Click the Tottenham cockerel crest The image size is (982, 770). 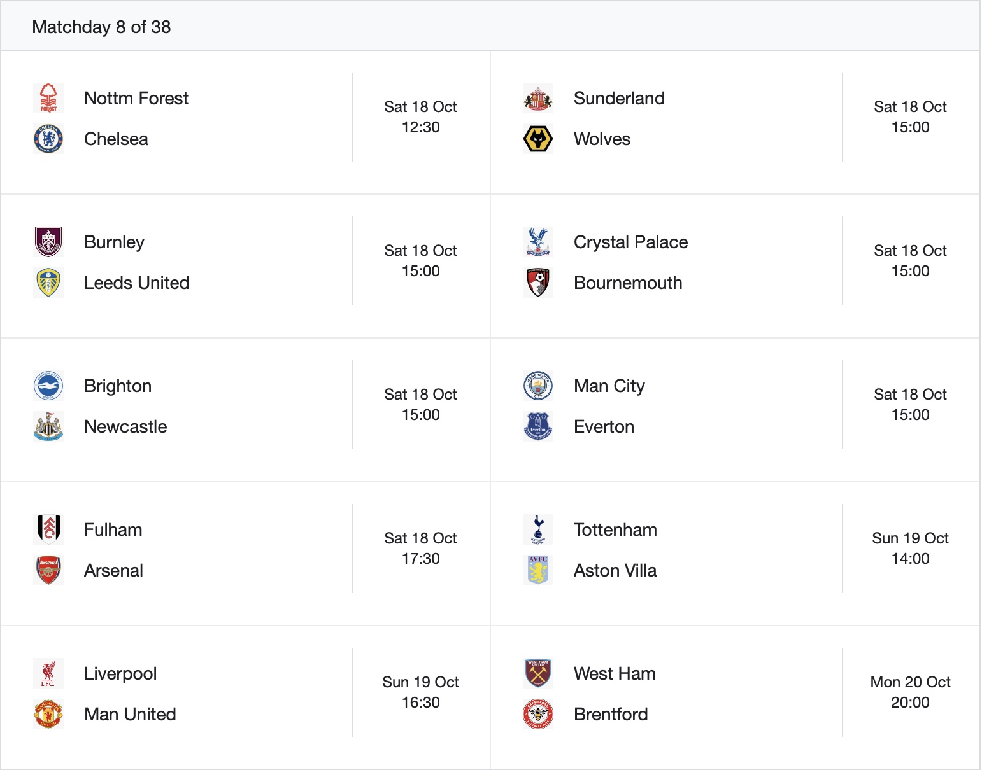pyautogui.click(x=538, y=529)
